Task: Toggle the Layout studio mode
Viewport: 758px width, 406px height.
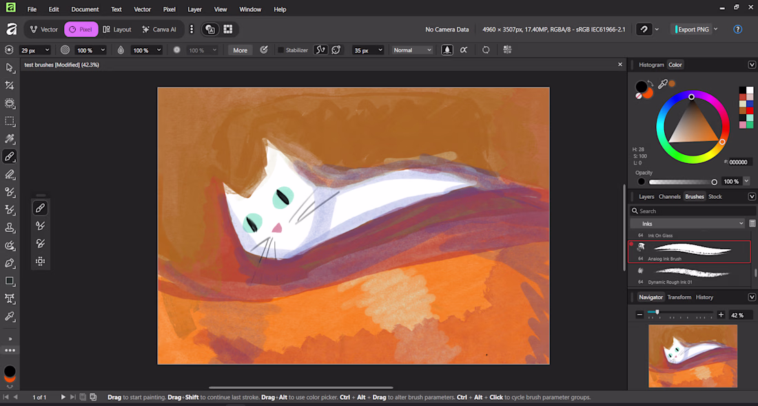Action: (116, 30)
